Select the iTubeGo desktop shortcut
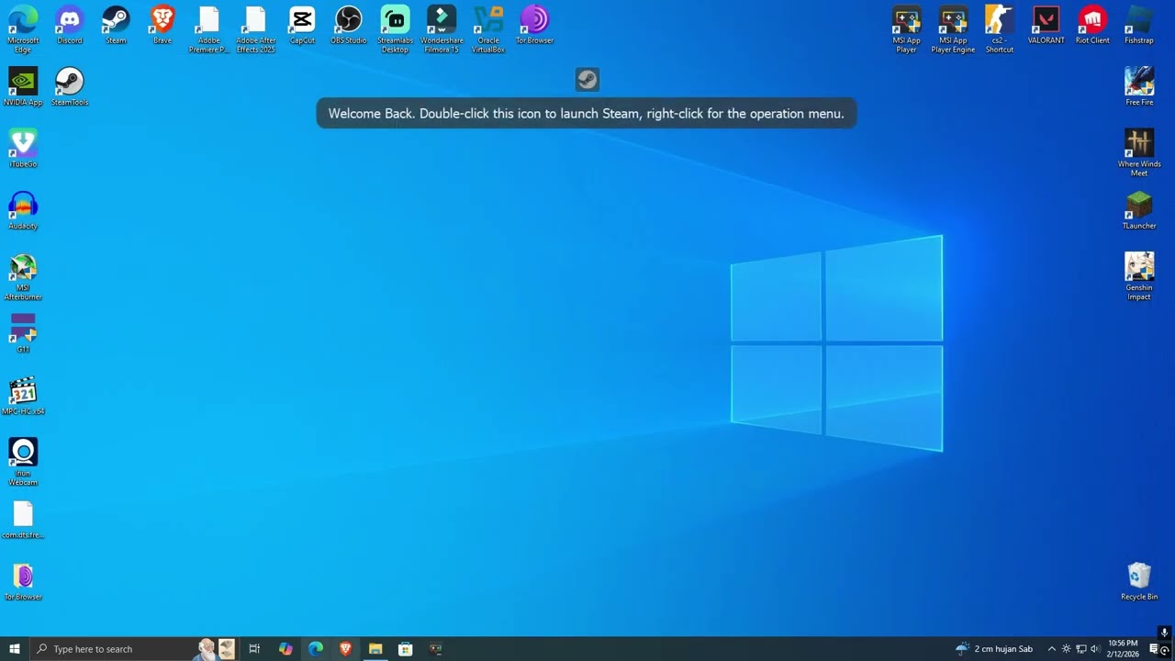This screenshot has height=661, width=1175. pos(23,149)
